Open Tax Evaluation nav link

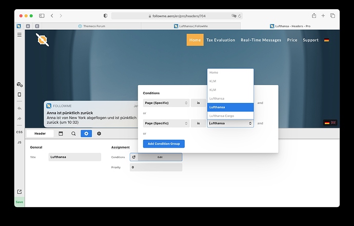(x=221, y=40)
